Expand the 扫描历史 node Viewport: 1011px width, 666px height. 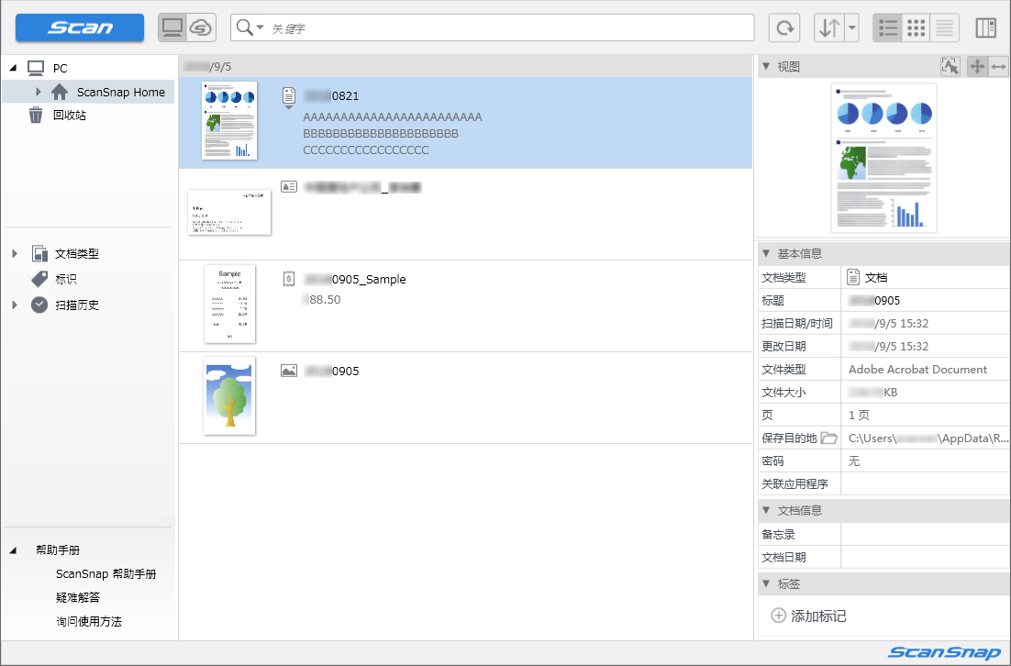(x=14, y=305)
